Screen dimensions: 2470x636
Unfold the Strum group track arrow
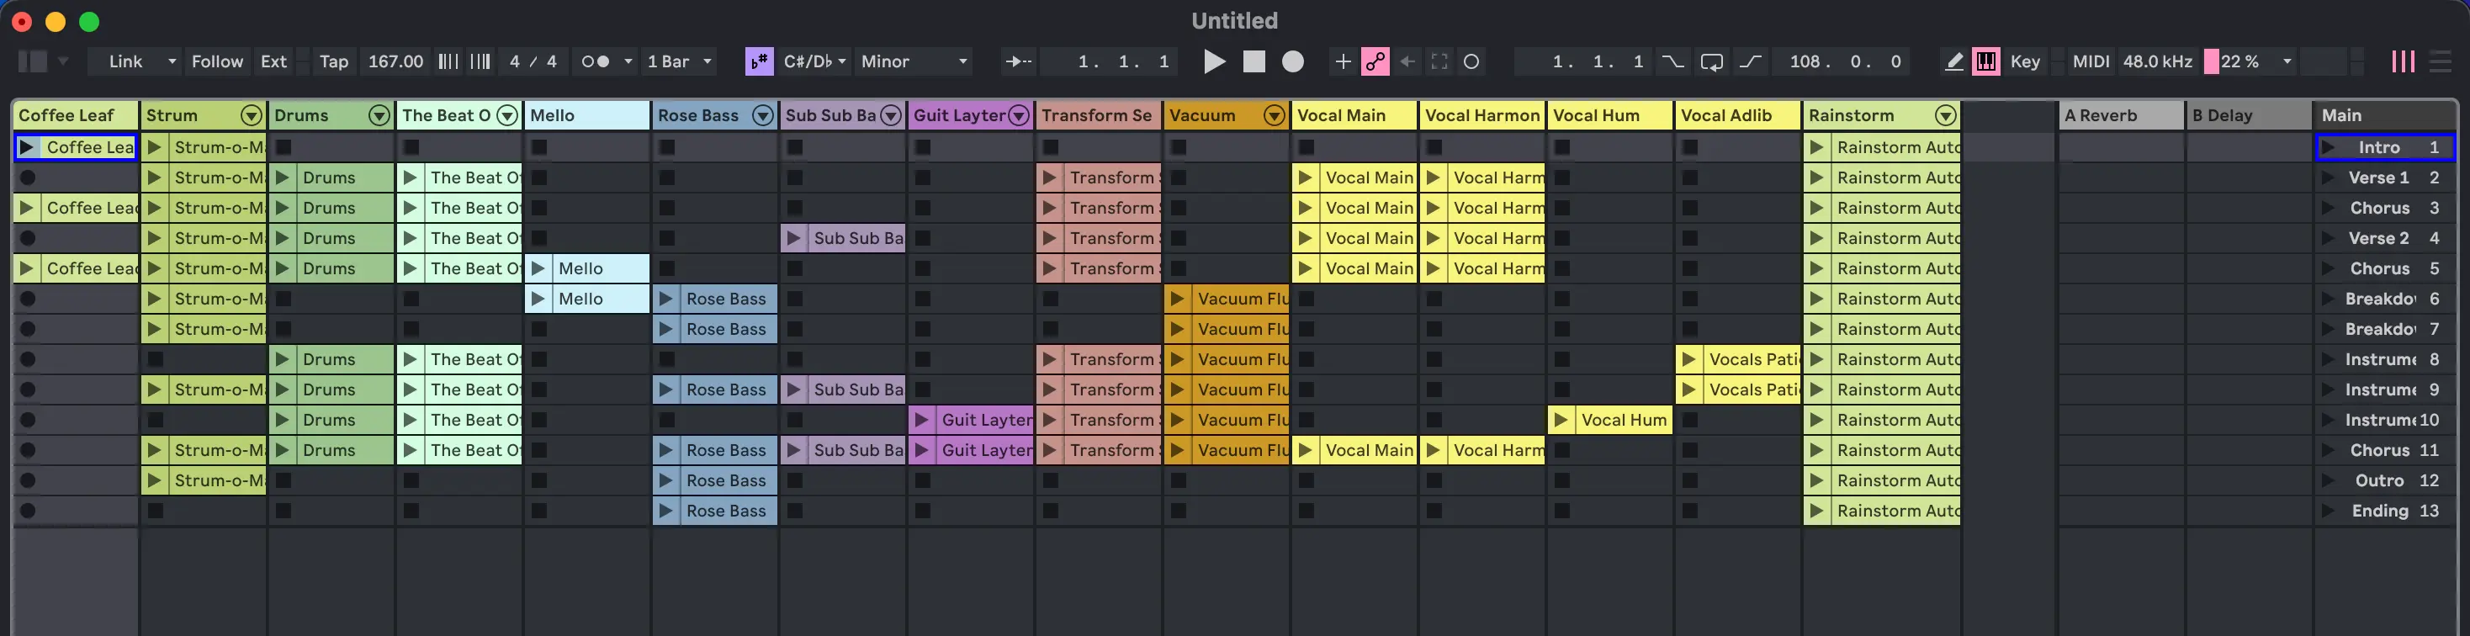click(252, 115)
